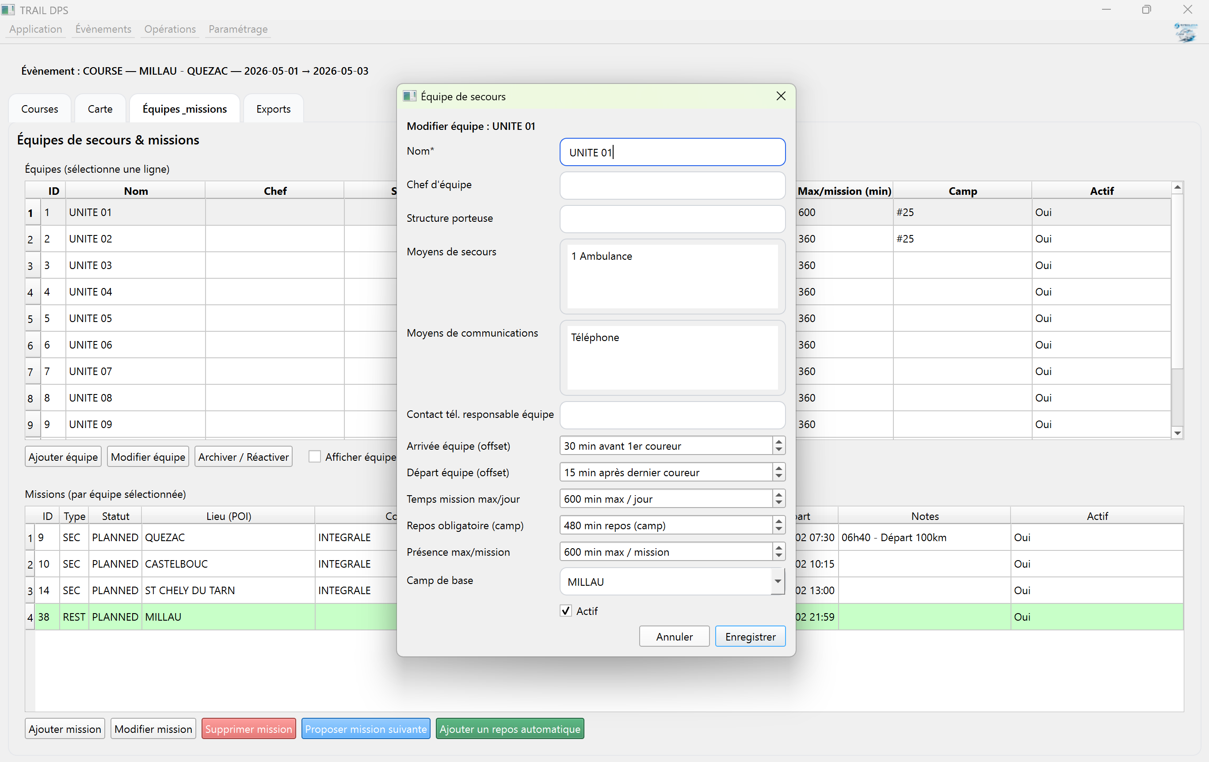The image size is (1209, 762).
Task: Decrease Départ équipe offset with down arrow
Action: [x=778, y=476]
